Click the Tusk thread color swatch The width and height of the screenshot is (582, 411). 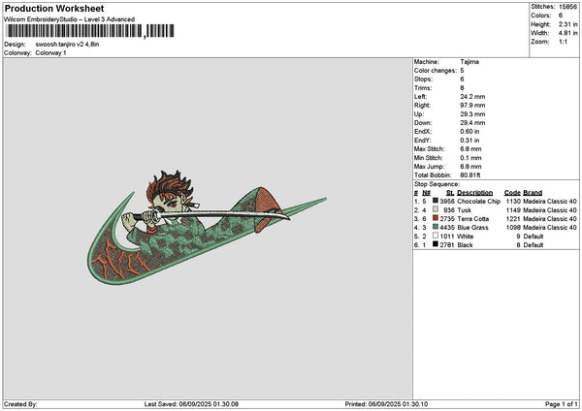[435, 209]
